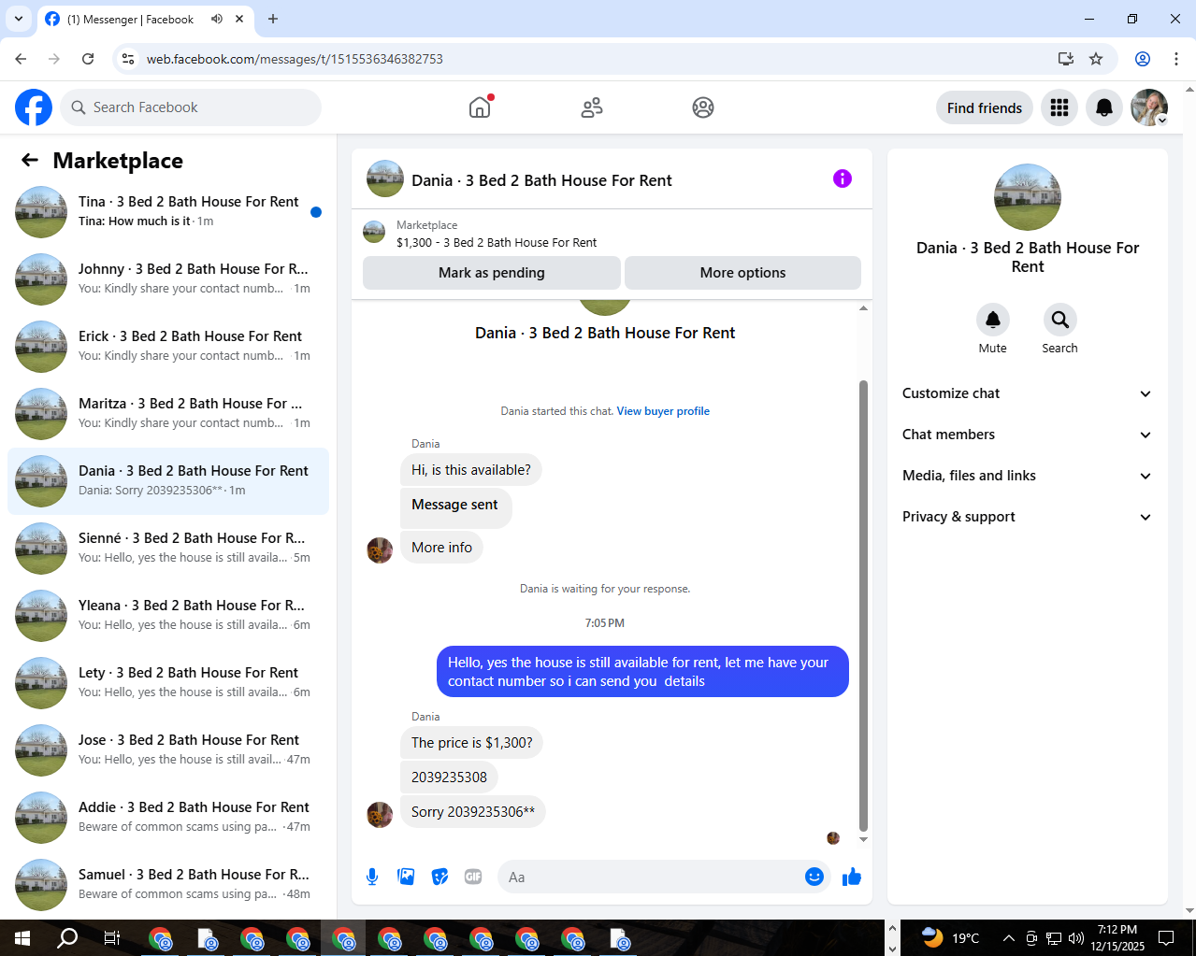Open the emoji picker
1196x956 pixels.
click(814, 877)
